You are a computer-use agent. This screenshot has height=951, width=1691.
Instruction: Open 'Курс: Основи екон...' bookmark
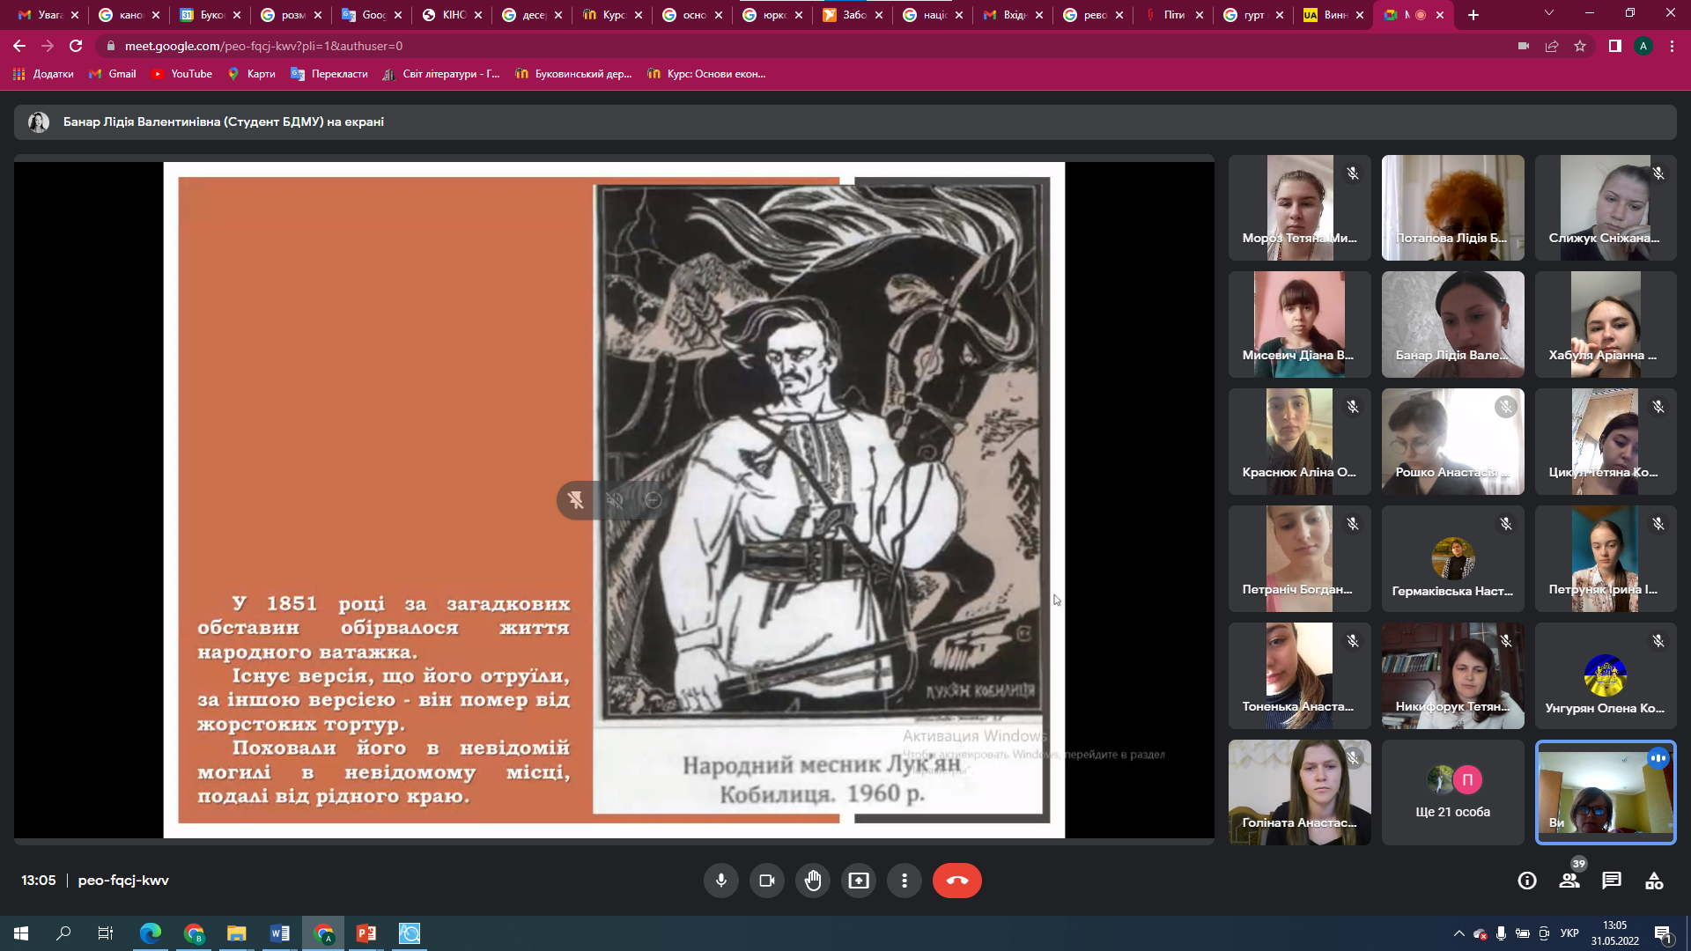706,74
